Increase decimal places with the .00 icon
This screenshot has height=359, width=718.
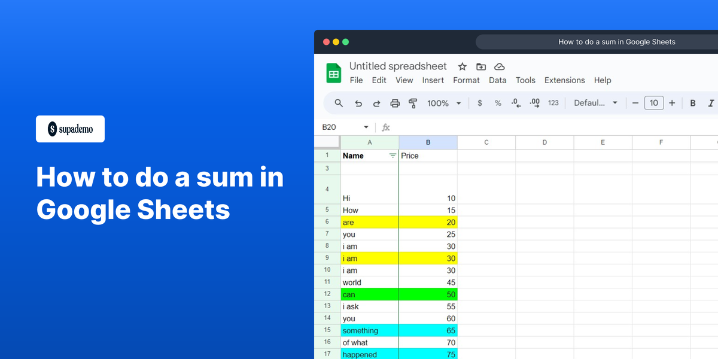[534, 102]
